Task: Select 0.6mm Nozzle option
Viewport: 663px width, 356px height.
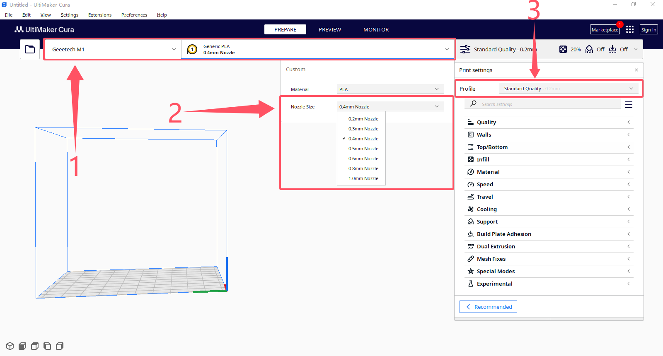Action: tap(361, 159)
